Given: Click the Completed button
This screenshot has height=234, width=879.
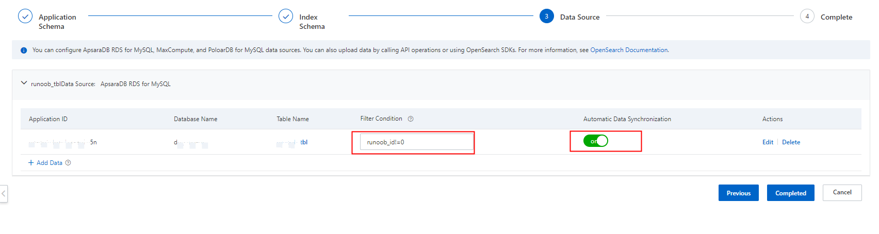Looking at the screenshot, I should tap(790, 193).
